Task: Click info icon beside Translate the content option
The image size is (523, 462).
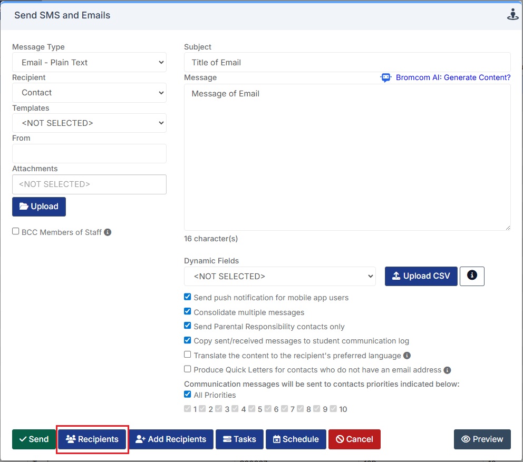Action: tap(407, 356)
